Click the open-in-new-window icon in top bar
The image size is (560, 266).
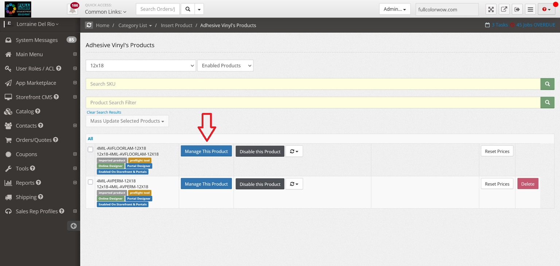pyautogui.click(x=504, y=9)
